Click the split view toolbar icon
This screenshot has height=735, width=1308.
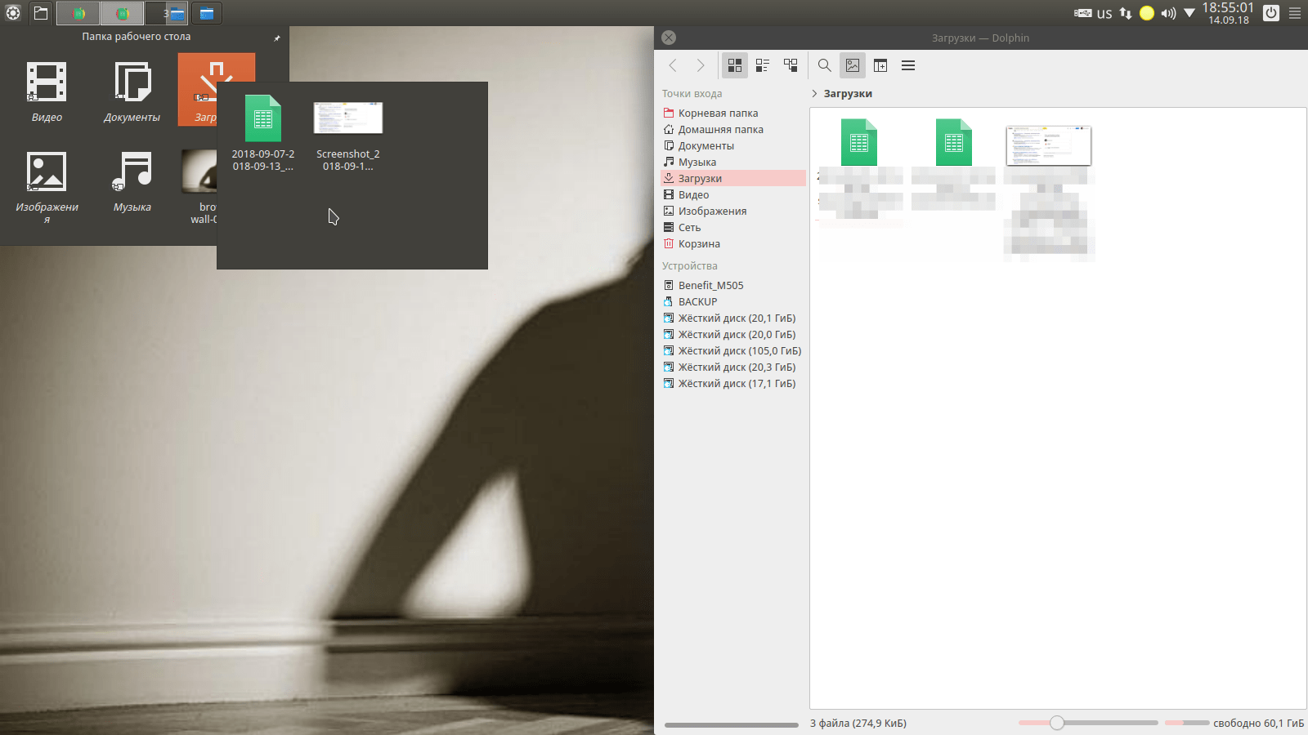(x=880, y=65)
